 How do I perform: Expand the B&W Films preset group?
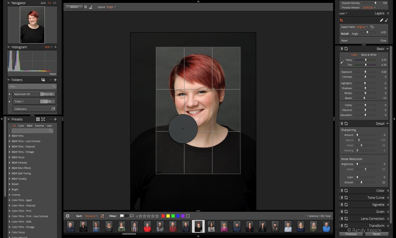(10, 136)
